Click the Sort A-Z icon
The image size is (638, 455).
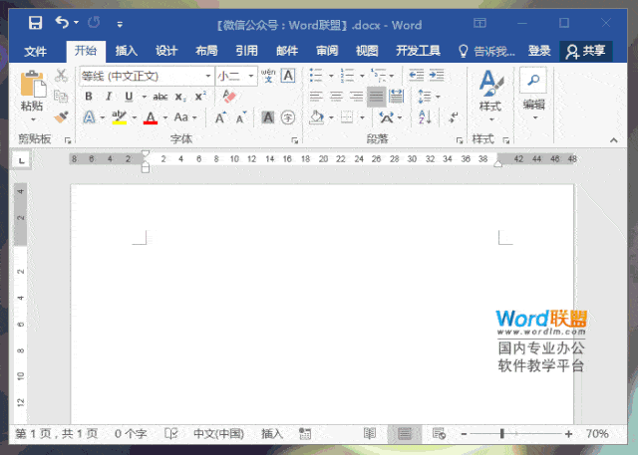pyautogui.click(x=425, y=117)
